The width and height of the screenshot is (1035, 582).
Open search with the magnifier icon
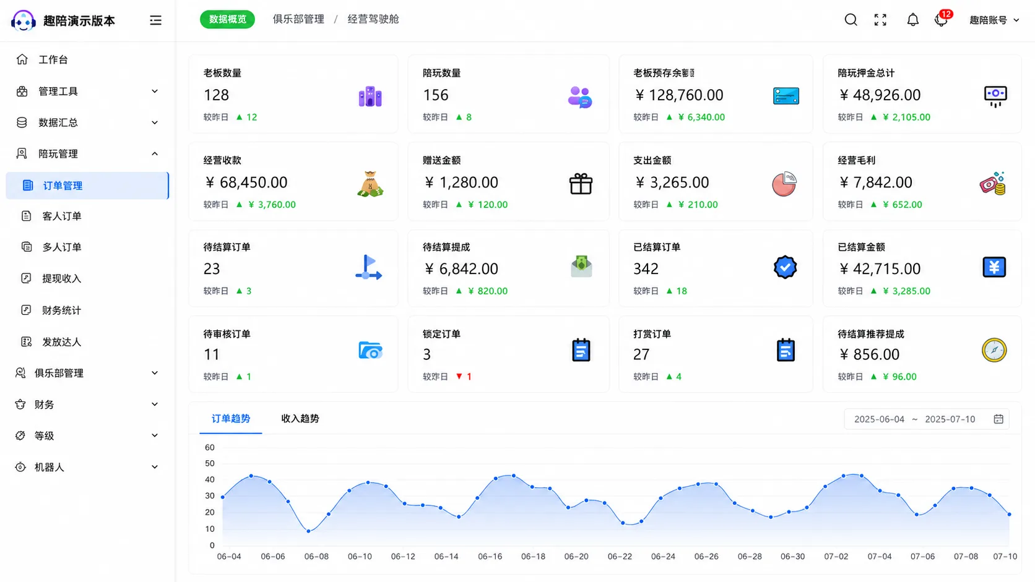(x=851, y=20)
